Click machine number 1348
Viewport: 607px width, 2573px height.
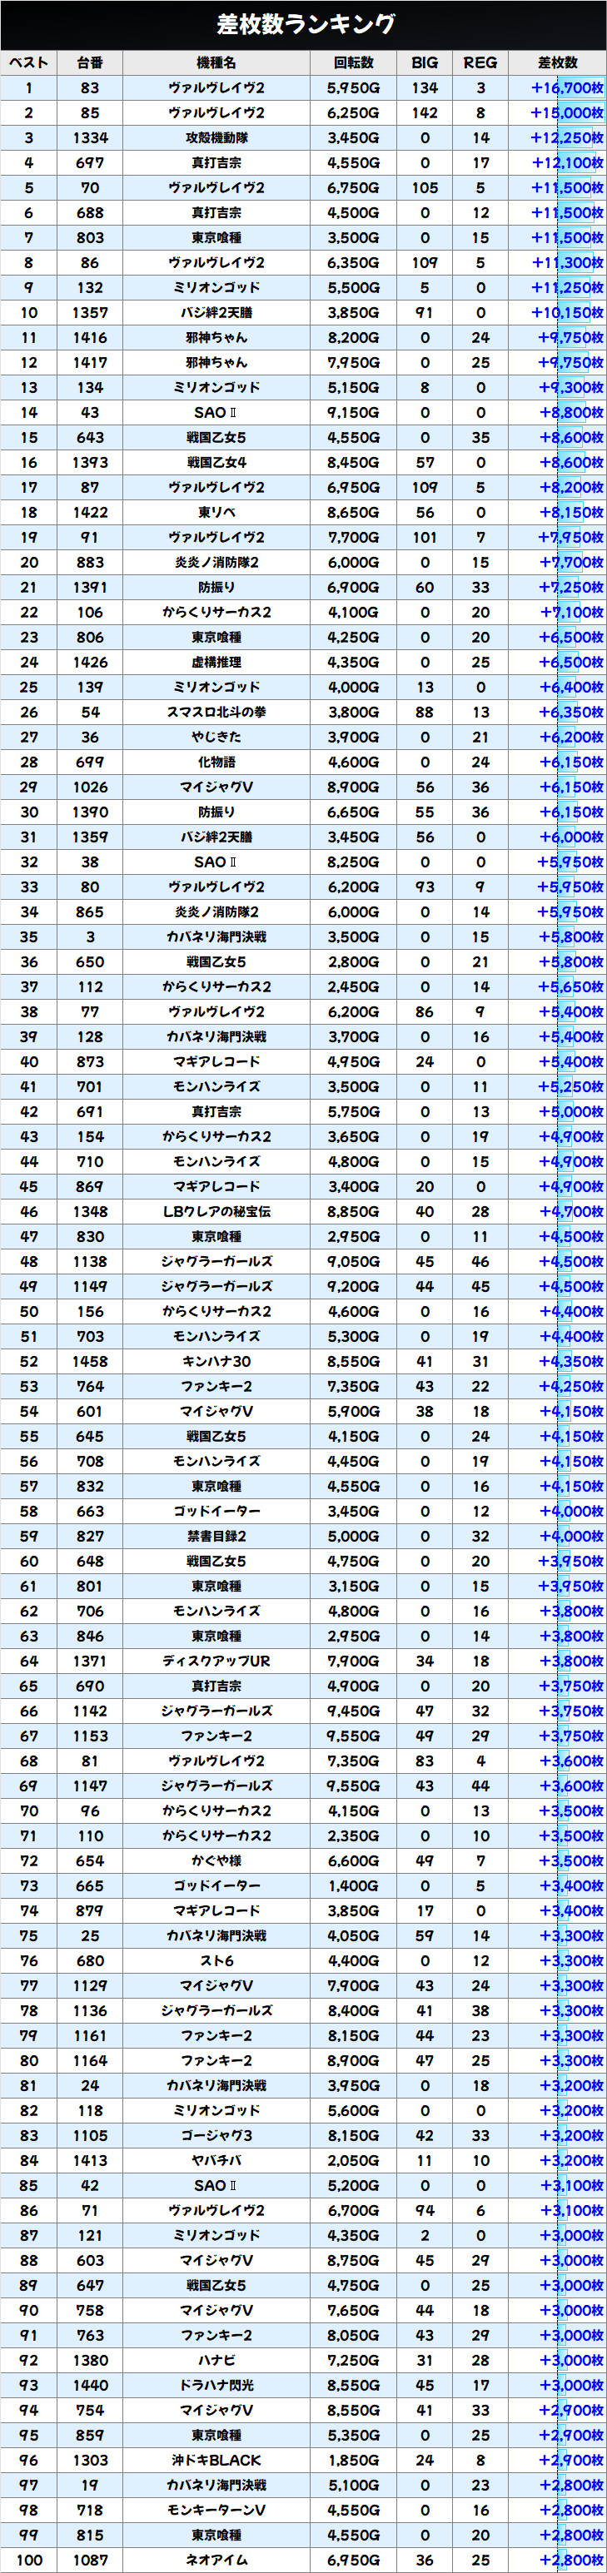tap(90, 1212)
